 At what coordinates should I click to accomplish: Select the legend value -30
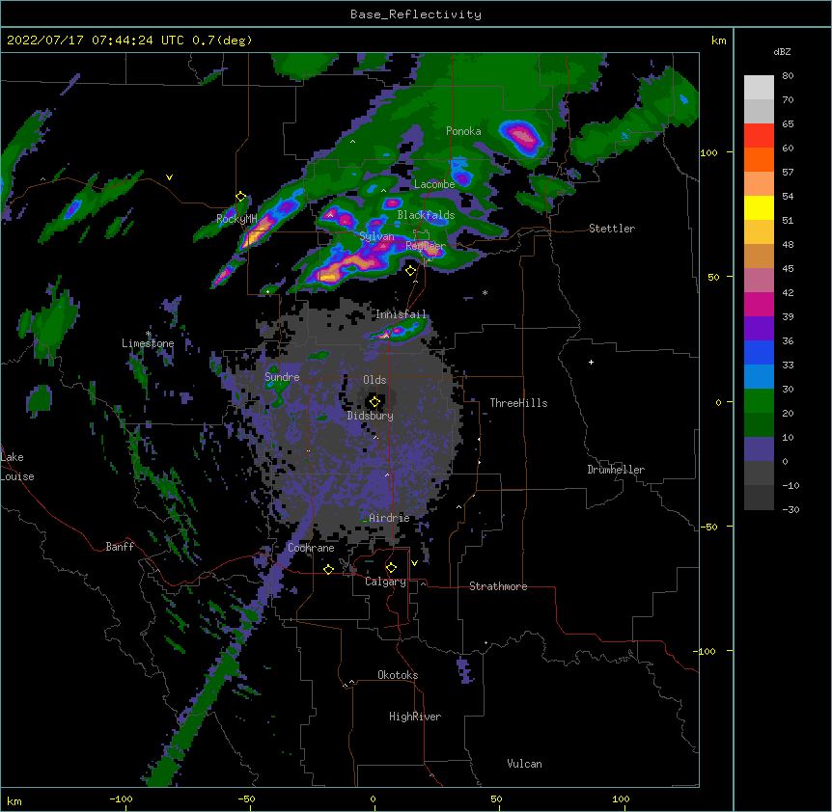790,509
